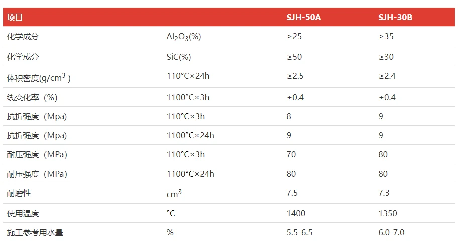Select the 耐磨性 row label

(19, 193)
